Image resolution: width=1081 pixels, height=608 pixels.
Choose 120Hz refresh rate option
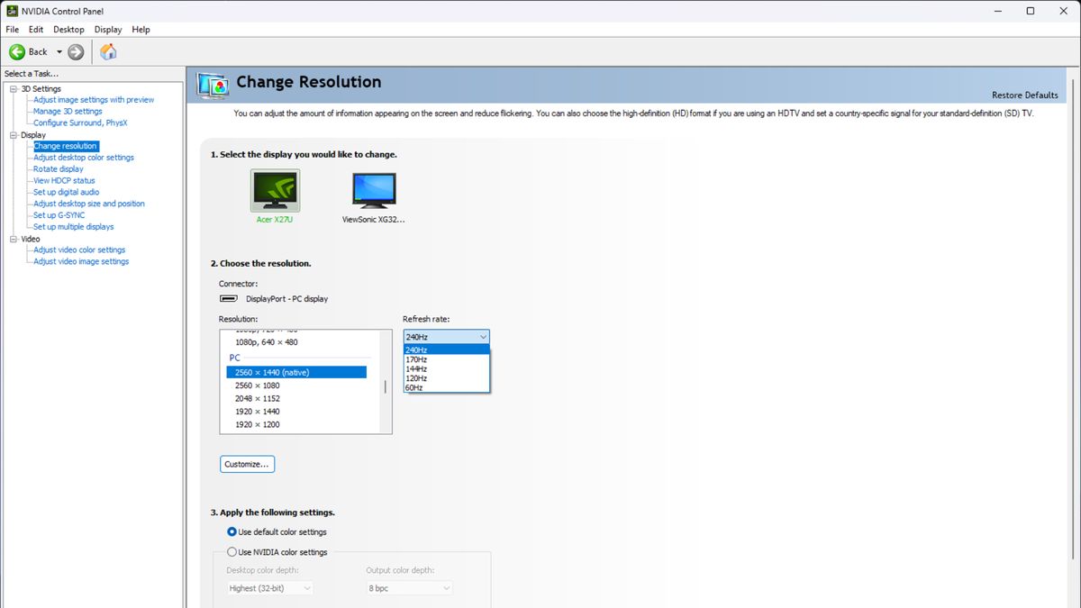[447, 378]
